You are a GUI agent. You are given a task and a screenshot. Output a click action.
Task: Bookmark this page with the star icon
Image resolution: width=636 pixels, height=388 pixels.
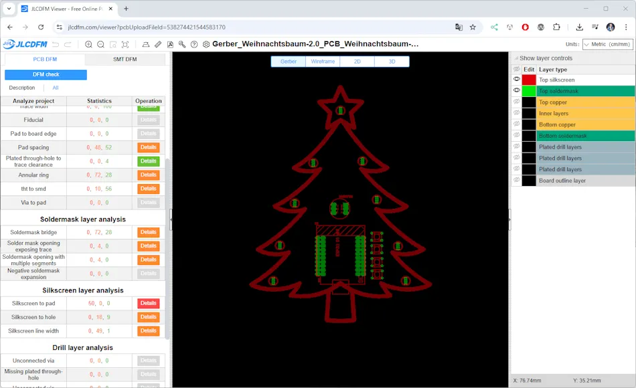pyautogui.click(x=473, y=27)
